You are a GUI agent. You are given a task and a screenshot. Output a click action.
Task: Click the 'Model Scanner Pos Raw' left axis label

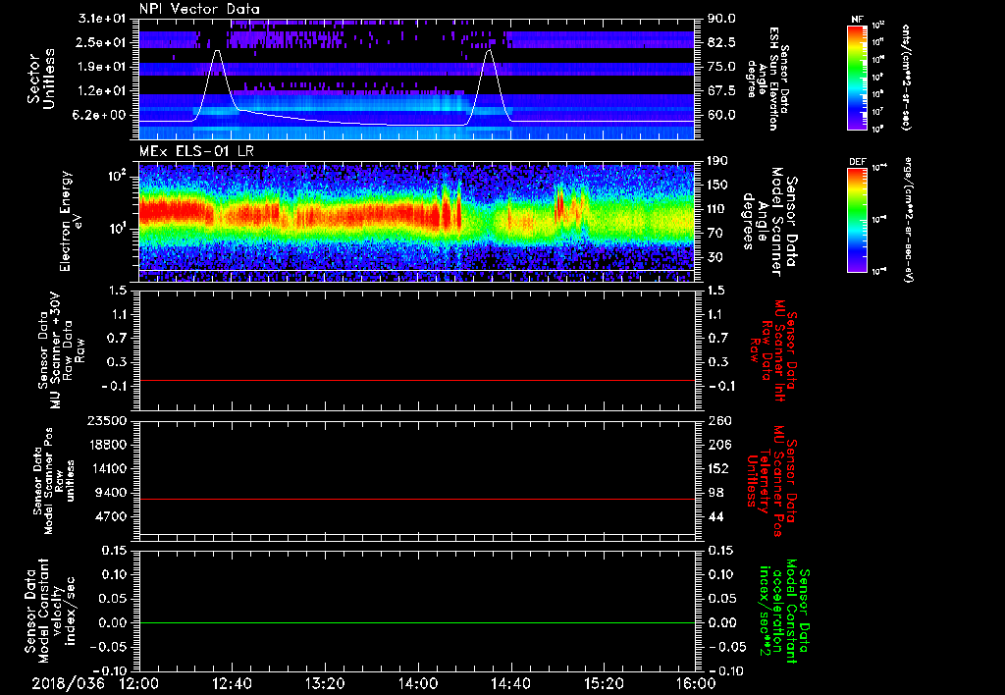[55, 481]
